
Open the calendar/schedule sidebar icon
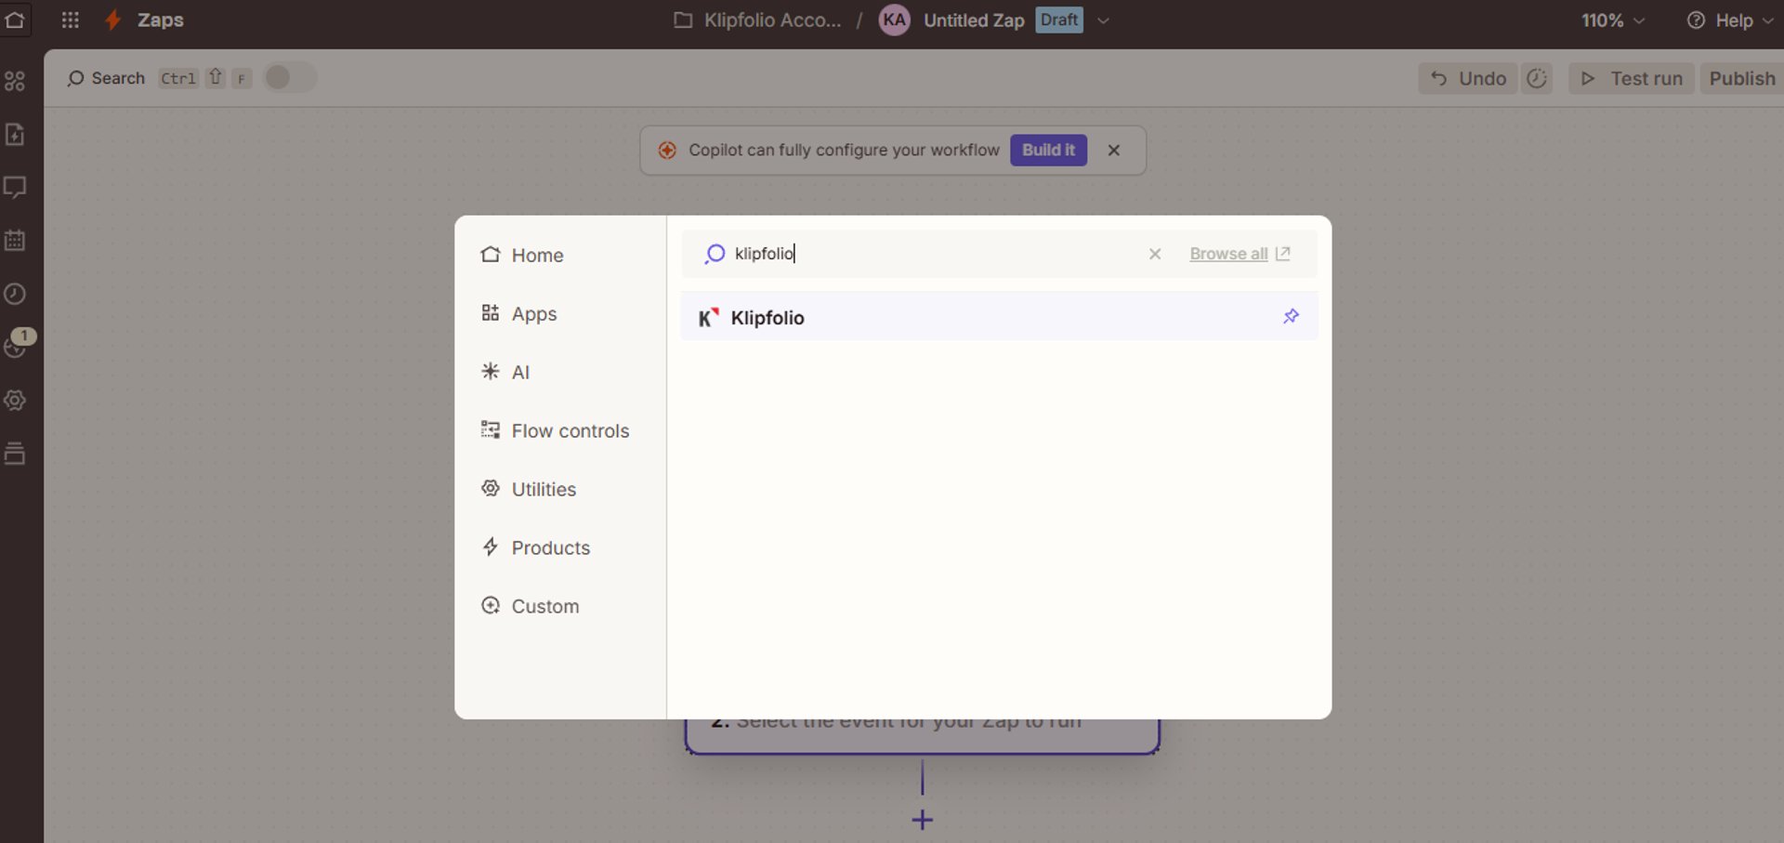(x=15, y=240)
